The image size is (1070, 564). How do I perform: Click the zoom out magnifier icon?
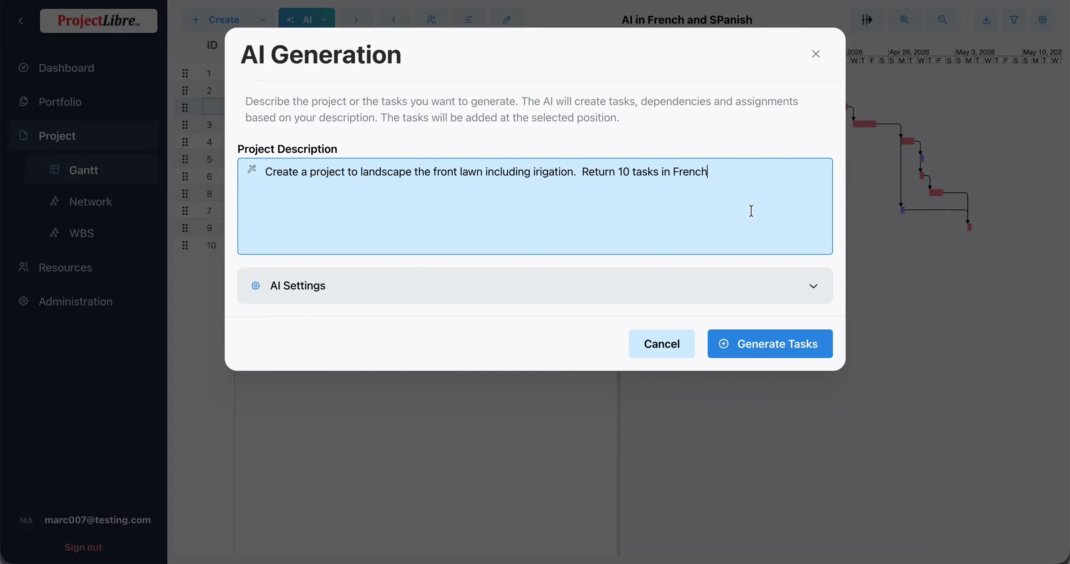coord(942,20)
